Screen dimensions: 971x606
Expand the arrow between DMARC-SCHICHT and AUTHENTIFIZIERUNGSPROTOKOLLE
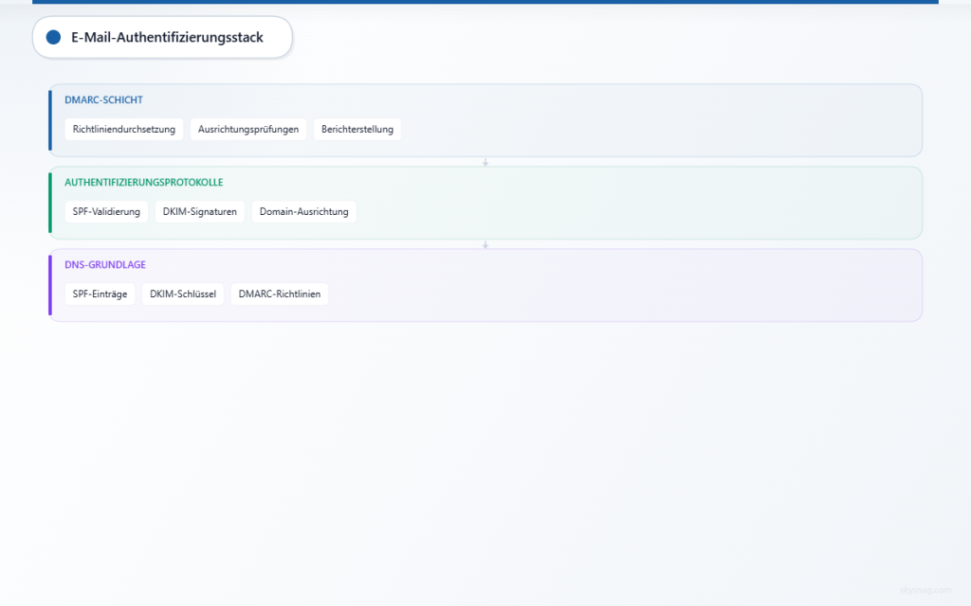[485, 161]
